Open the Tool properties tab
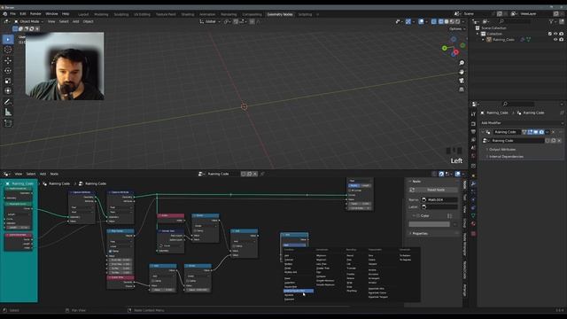567x319 pixels. [x=473, y=114]
